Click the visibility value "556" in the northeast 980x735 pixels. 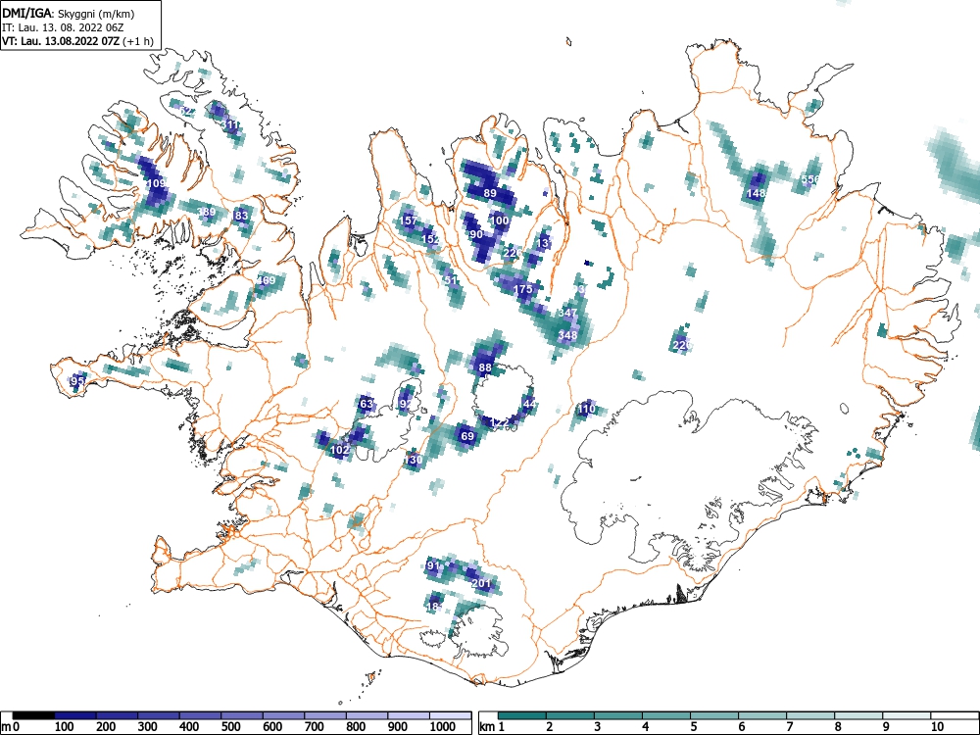tap(810, 179)
